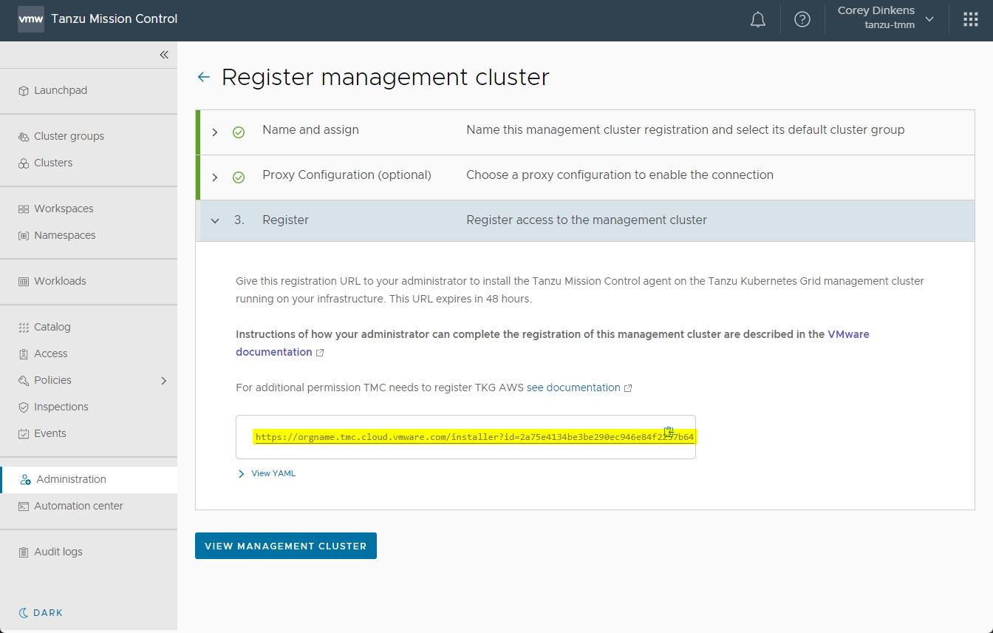
Task: Expand the Proxy Configuration step
Action: (215, 177)
